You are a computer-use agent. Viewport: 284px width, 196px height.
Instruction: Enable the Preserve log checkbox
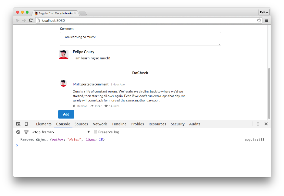pos(95,132)
